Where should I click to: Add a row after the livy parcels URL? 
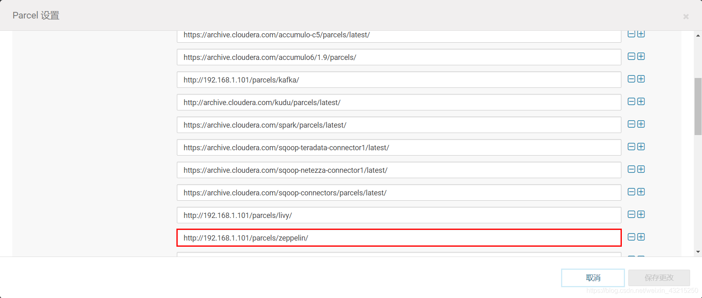point(641,214)
